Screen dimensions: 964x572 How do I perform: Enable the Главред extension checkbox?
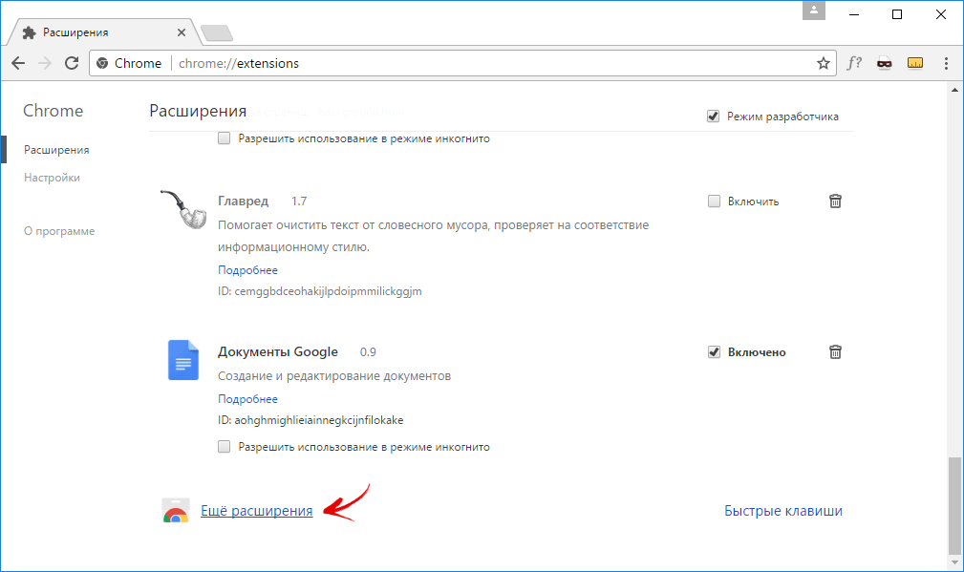[x=714, y=201]
